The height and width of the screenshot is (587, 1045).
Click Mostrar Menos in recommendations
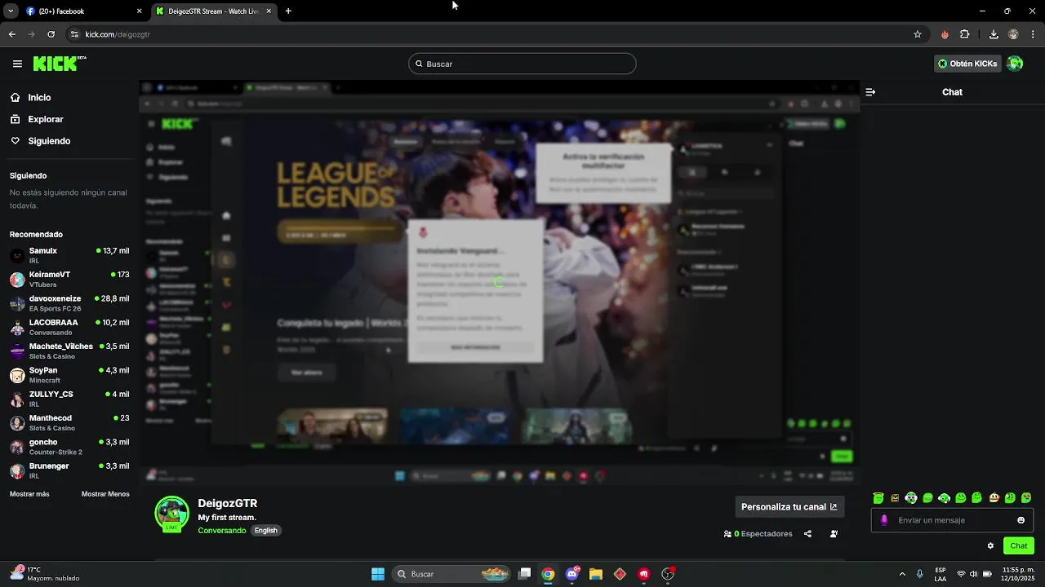coord(105,494)
